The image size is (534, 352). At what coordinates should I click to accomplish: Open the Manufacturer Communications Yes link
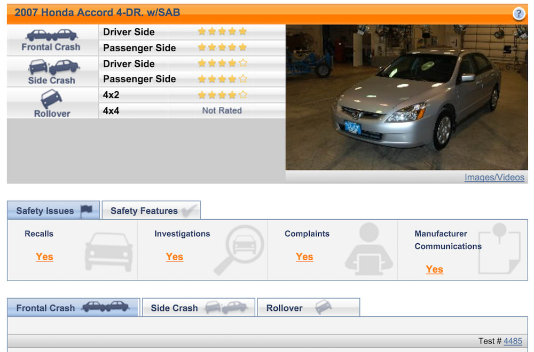pyautogui.click(x=435, y=269)
